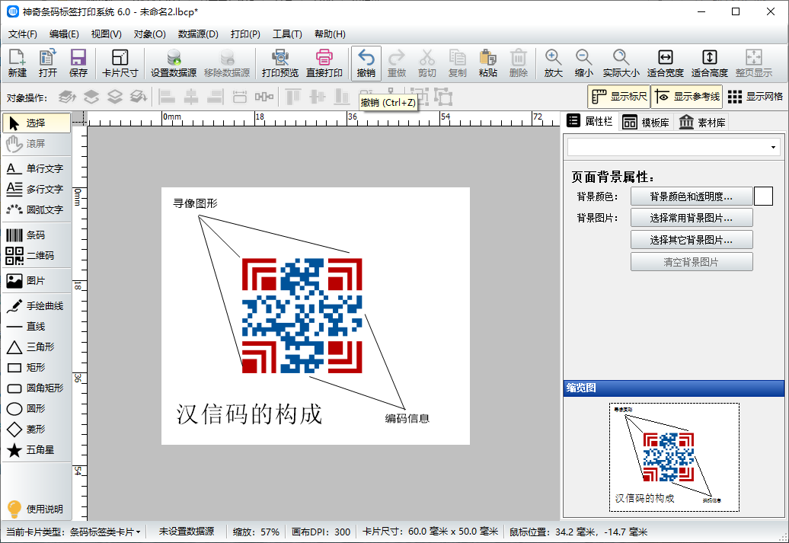789x543 pixels.
Task: Pick the 五角星 star shape tool
Action: (x=37, y=450)
